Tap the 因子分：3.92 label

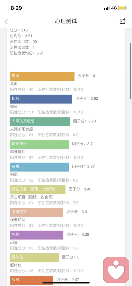click(87, 99)
